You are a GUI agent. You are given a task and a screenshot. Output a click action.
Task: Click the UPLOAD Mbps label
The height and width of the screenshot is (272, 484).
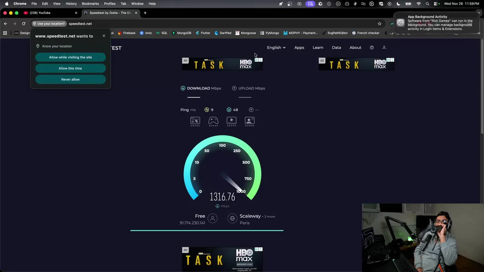(252, 88)
